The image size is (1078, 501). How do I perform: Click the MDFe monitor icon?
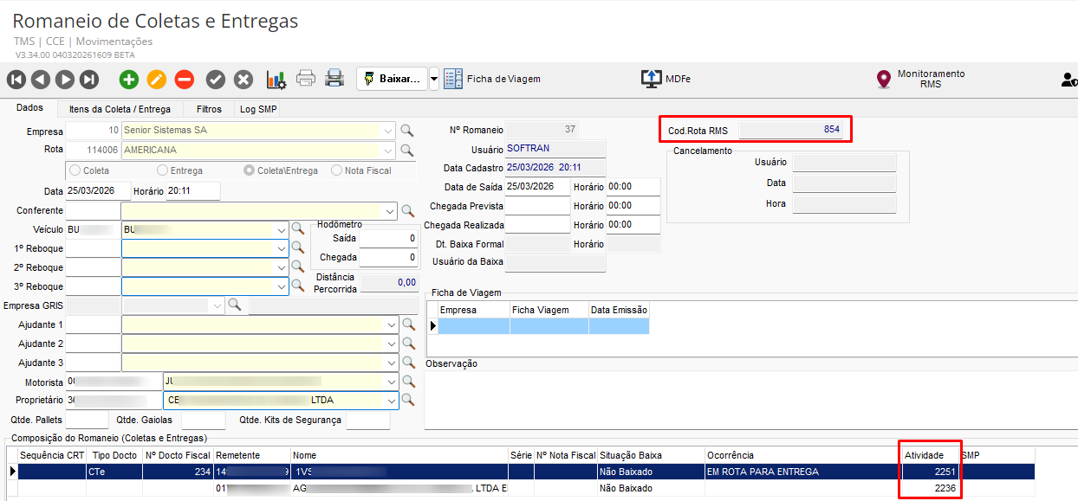click(651, 79)
